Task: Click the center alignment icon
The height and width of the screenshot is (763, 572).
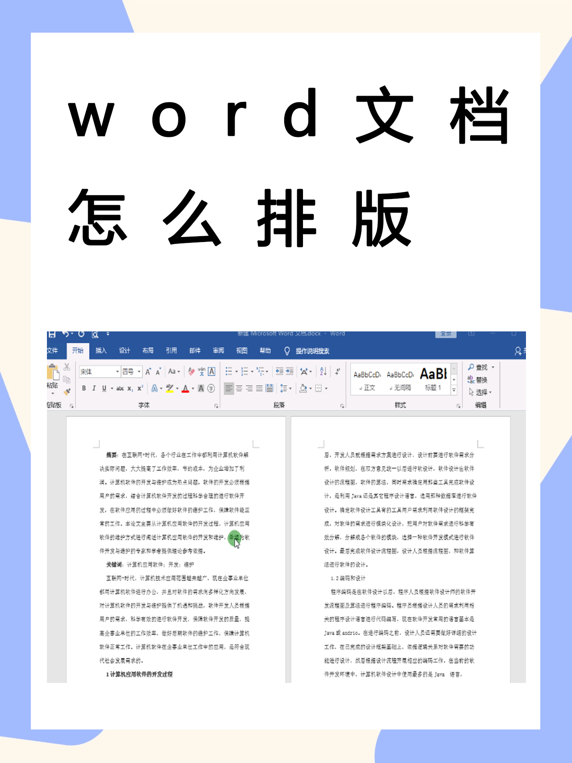Action: click(x=239, y=388)
